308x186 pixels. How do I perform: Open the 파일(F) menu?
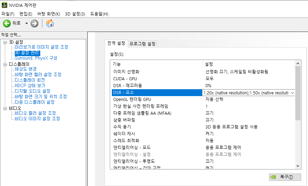[x=8, y=14]
